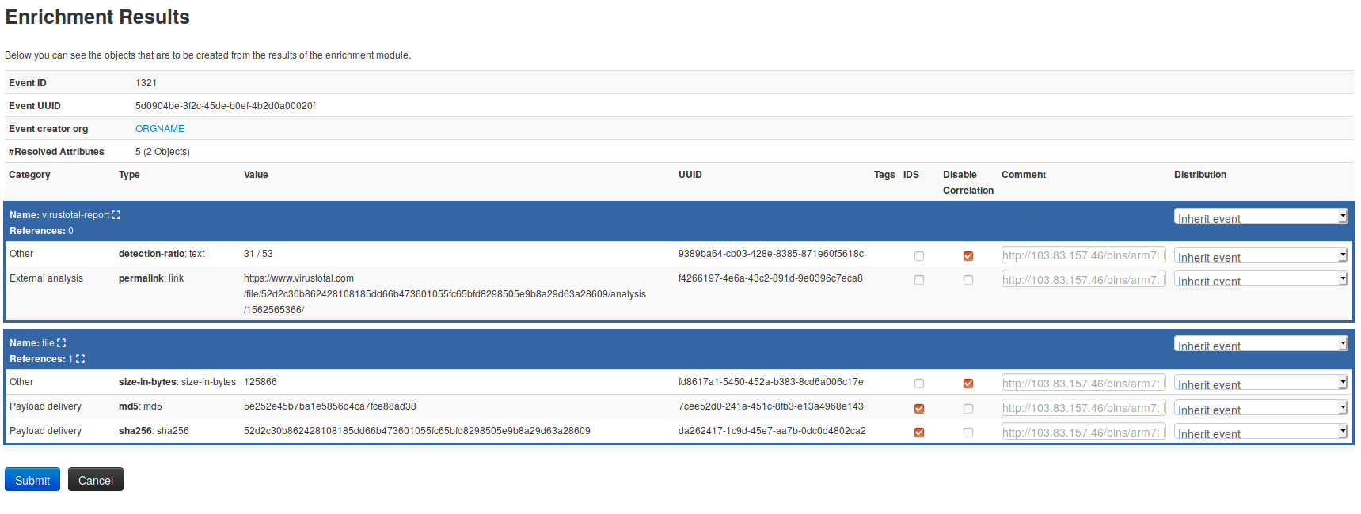Click the size-in-bytes type cell
Screen dimensions: 1361x514
click(x=177, y=382)
